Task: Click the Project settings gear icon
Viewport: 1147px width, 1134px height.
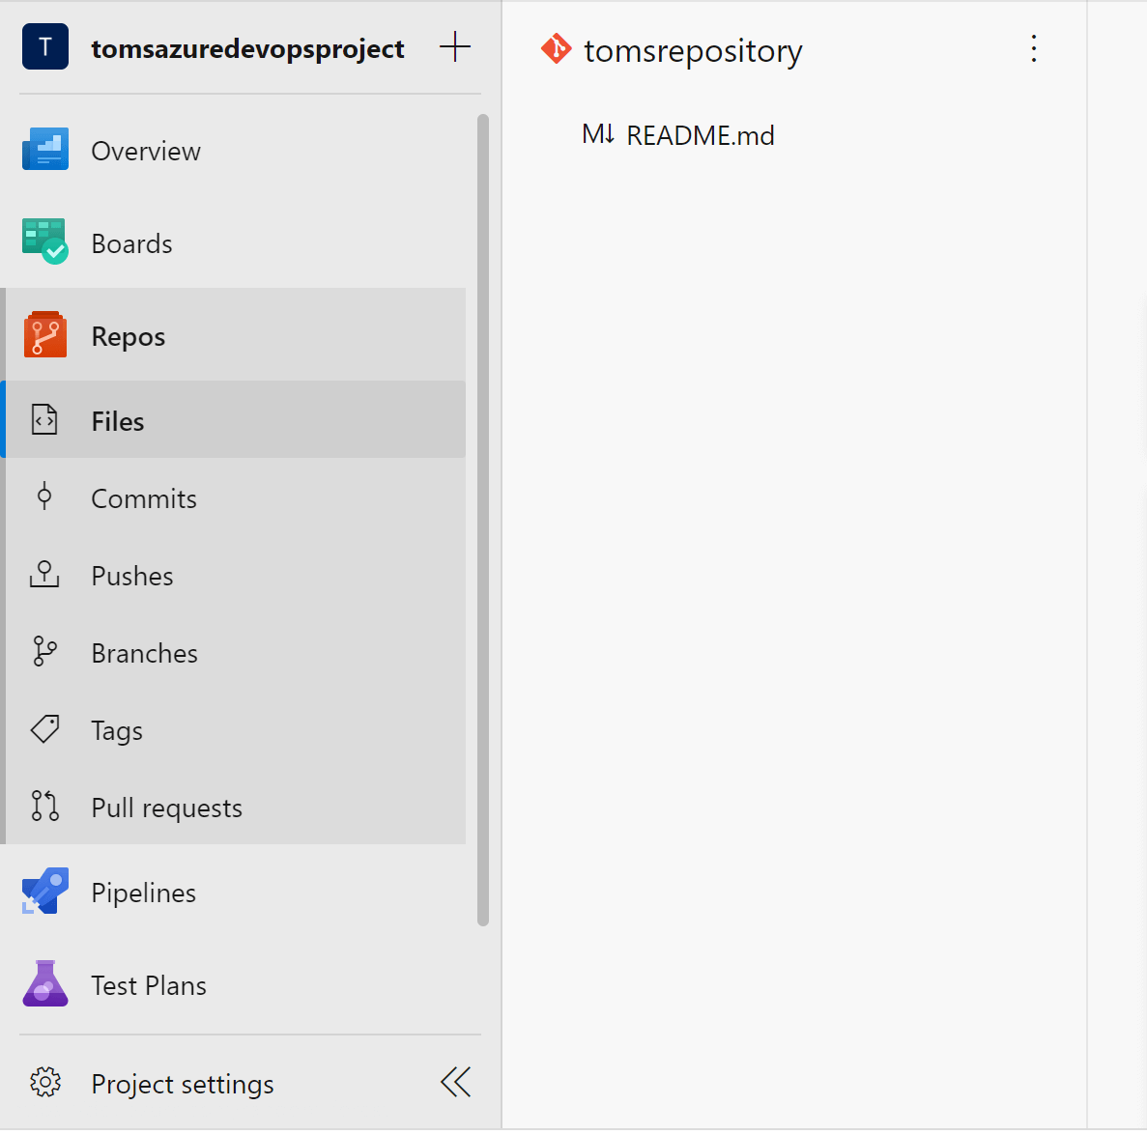Action: pyautogui.click(x=45, y=1083)
